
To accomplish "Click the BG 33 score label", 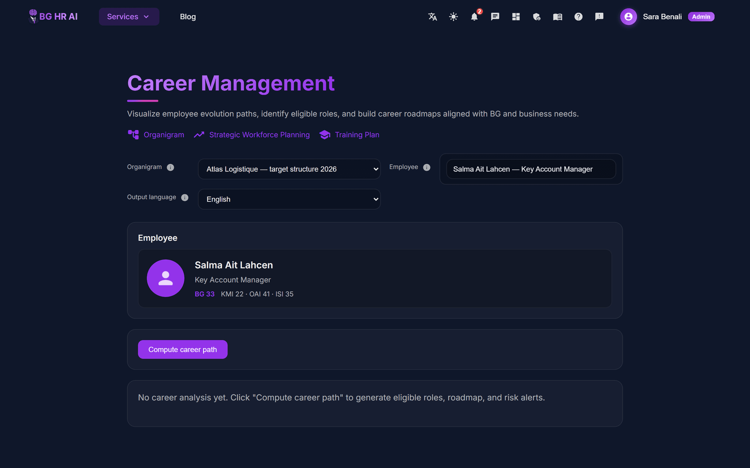I will point(204,294).
